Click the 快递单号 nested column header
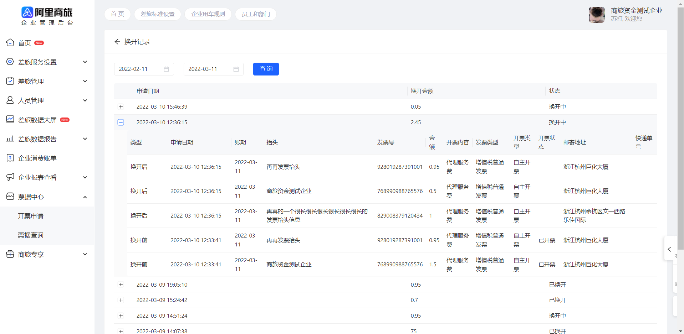This screenshot has width=684, height=334. pyautogui.click(x=644, y=142)
